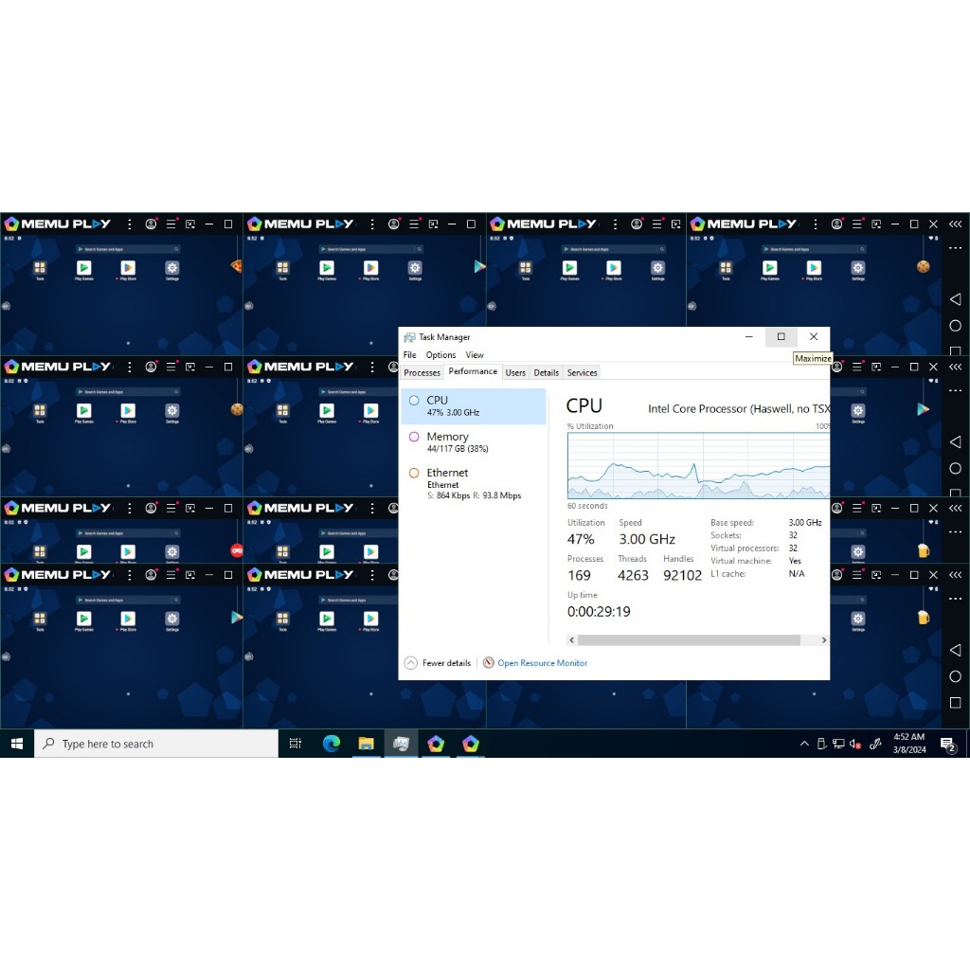This screenshot has height=970, width=970.
Task: Show hidden system tray icons
Action: 804,744
